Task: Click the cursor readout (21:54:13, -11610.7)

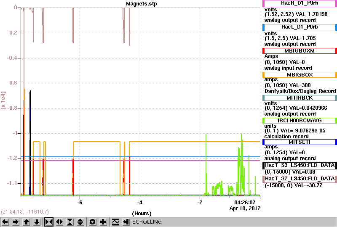Action: click(x=25, y=212)
